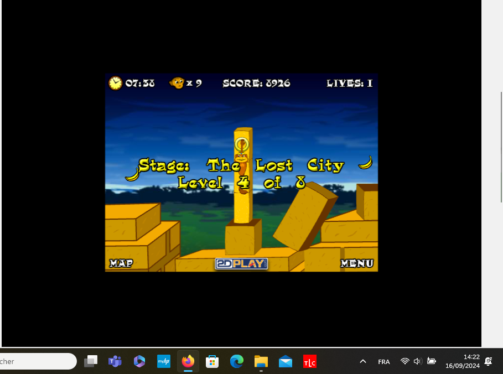
Task: Click the 2DPLAY logo link
Action: 241,264
